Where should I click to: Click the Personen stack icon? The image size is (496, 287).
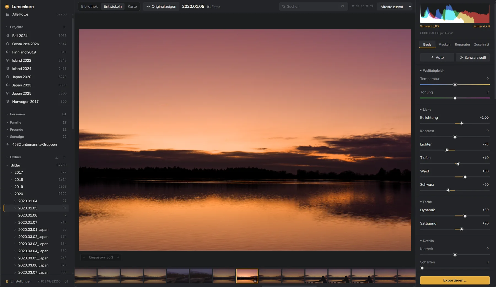[64, 114]
